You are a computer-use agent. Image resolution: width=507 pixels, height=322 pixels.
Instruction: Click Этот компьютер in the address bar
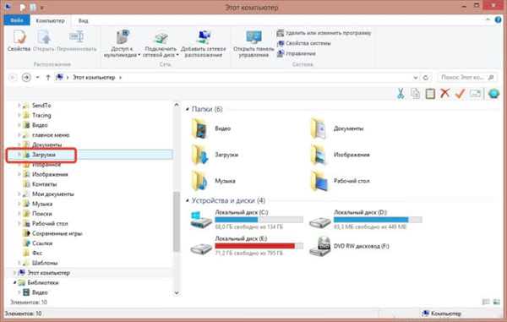[x=94, y=78]
